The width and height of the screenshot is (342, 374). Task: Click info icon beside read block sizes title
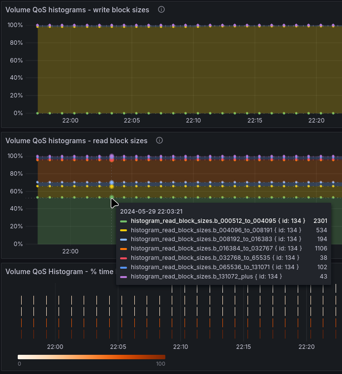coord(159,140)
